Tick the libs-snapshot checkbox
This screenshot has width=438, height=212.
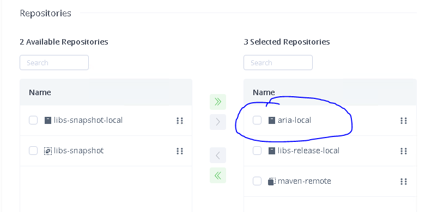coord(33,151)
